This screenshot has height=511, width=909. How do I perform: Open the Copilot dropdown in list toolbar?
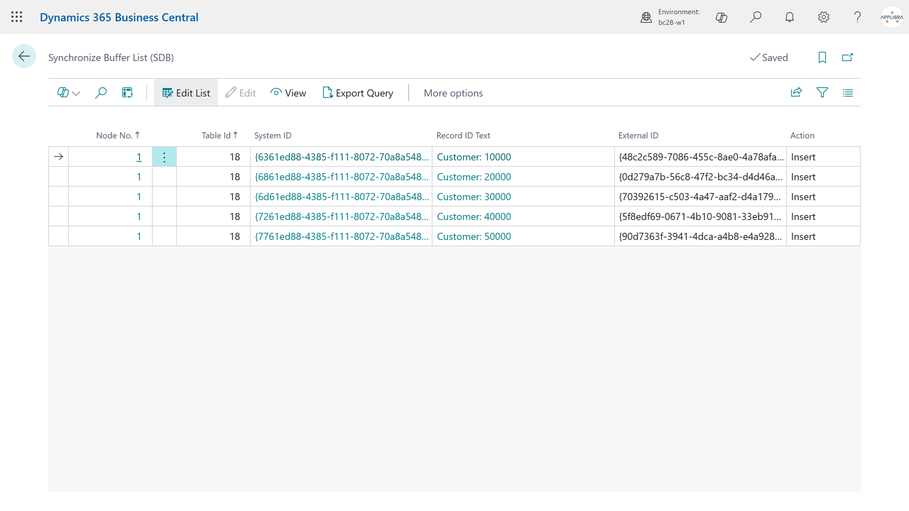pyautogui.click(x=68, y=93)
